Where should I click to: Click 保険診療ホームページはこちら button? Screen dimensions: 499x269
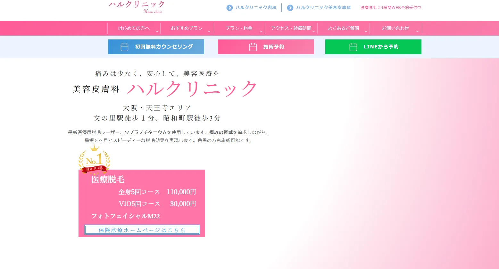142,230
